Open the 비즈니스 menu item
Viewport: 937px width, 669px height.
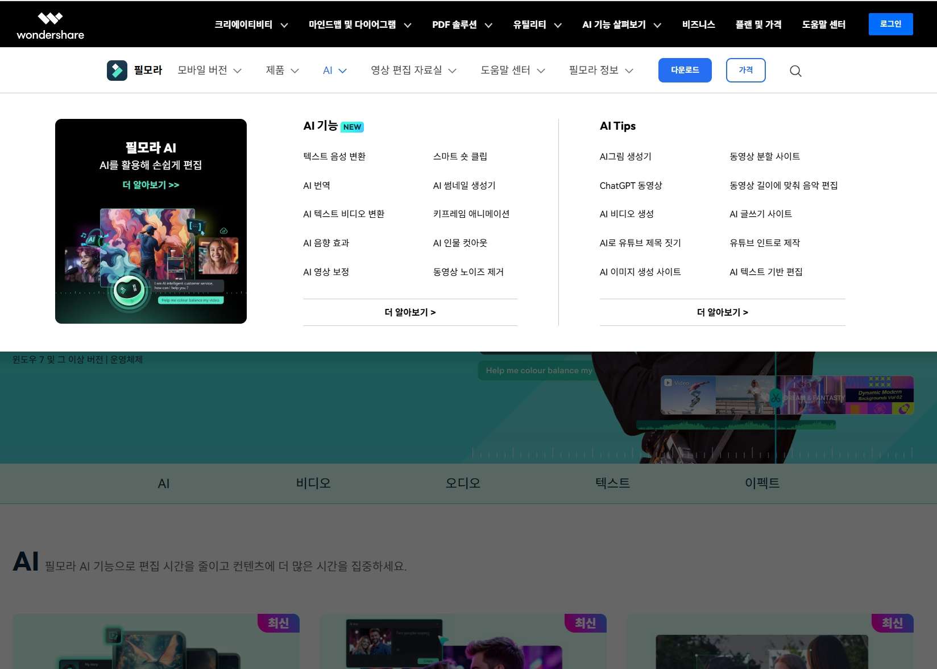click(699, 24)
